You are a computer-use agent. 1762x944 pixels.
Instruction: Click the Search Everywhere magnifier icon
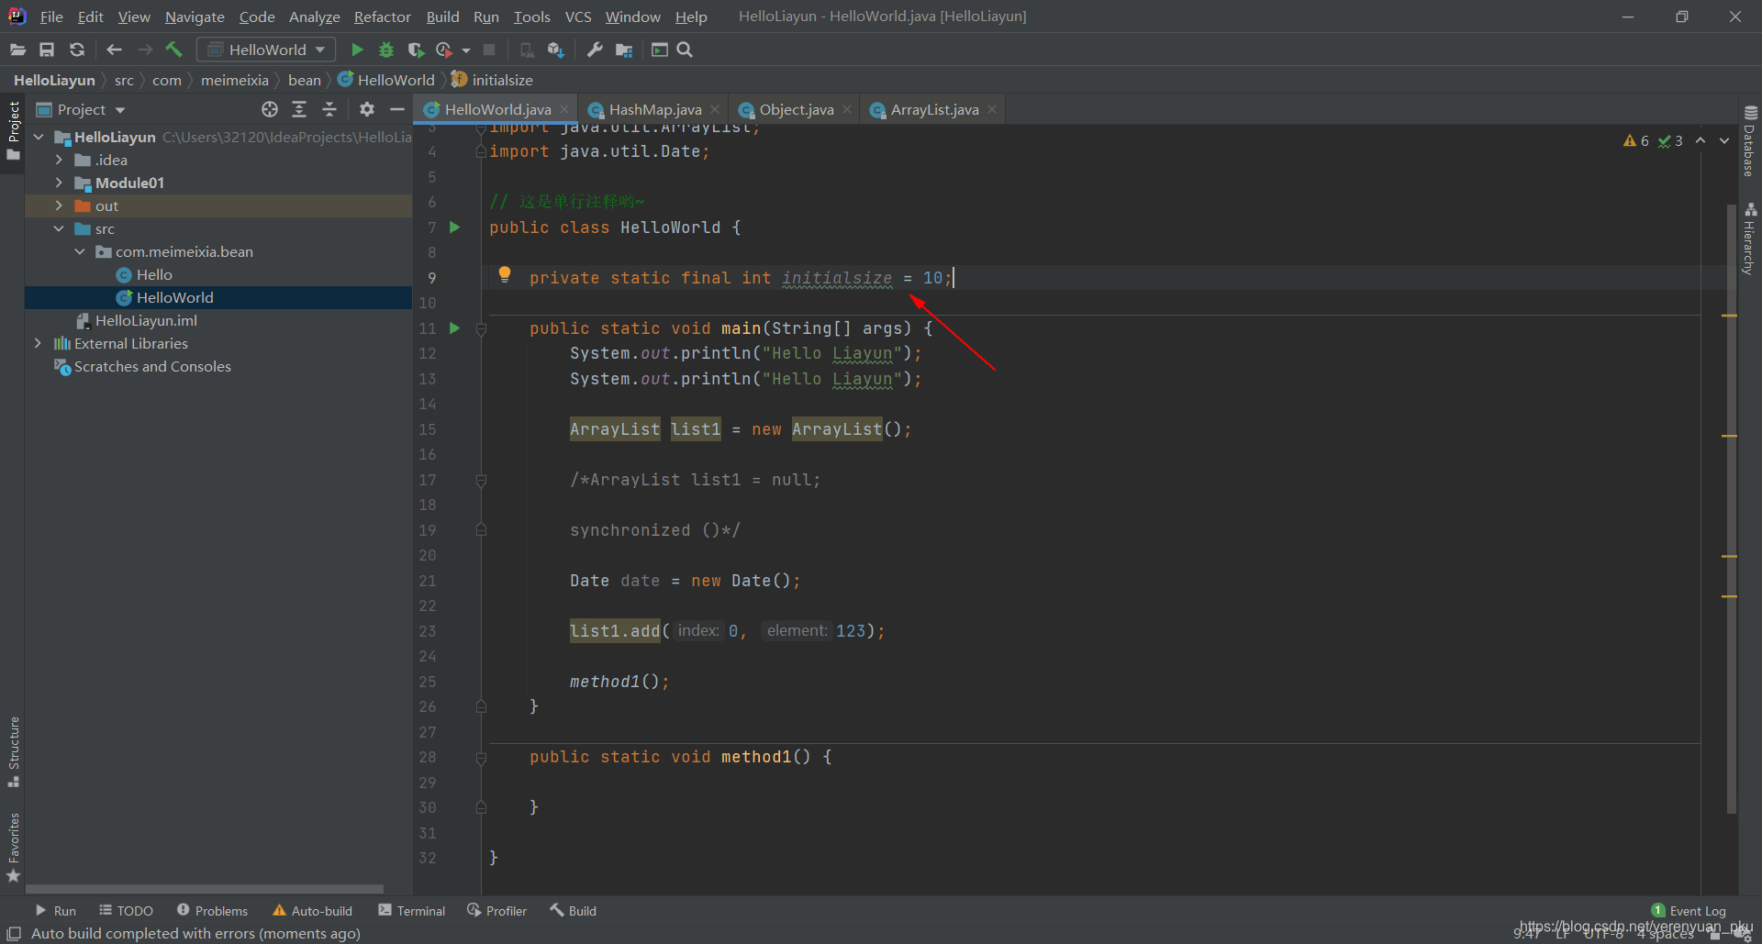(x=685, y=50)
